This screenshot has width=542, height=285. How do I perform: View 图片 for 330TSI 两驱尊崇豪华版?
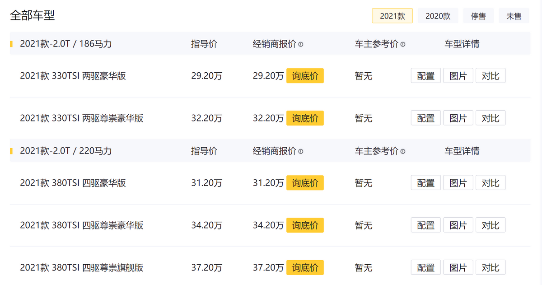point(458,118)
